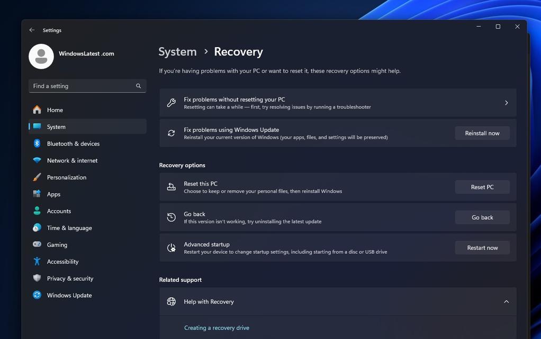The height and width of the screenshot is (339, 541).
Task: Navigate to Personalization settings
Action: 88,177
